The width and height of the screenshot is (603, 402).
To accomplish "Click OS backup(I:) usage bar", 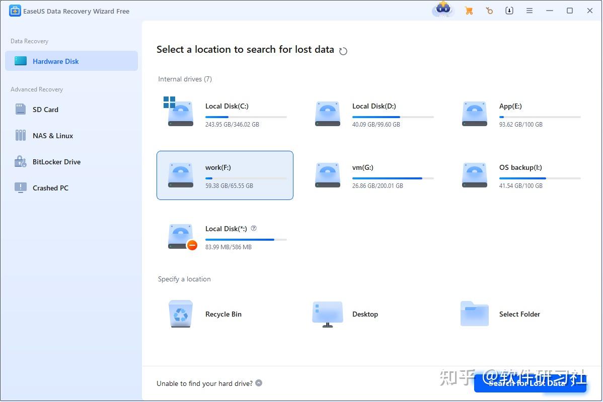I will (540, 178).
